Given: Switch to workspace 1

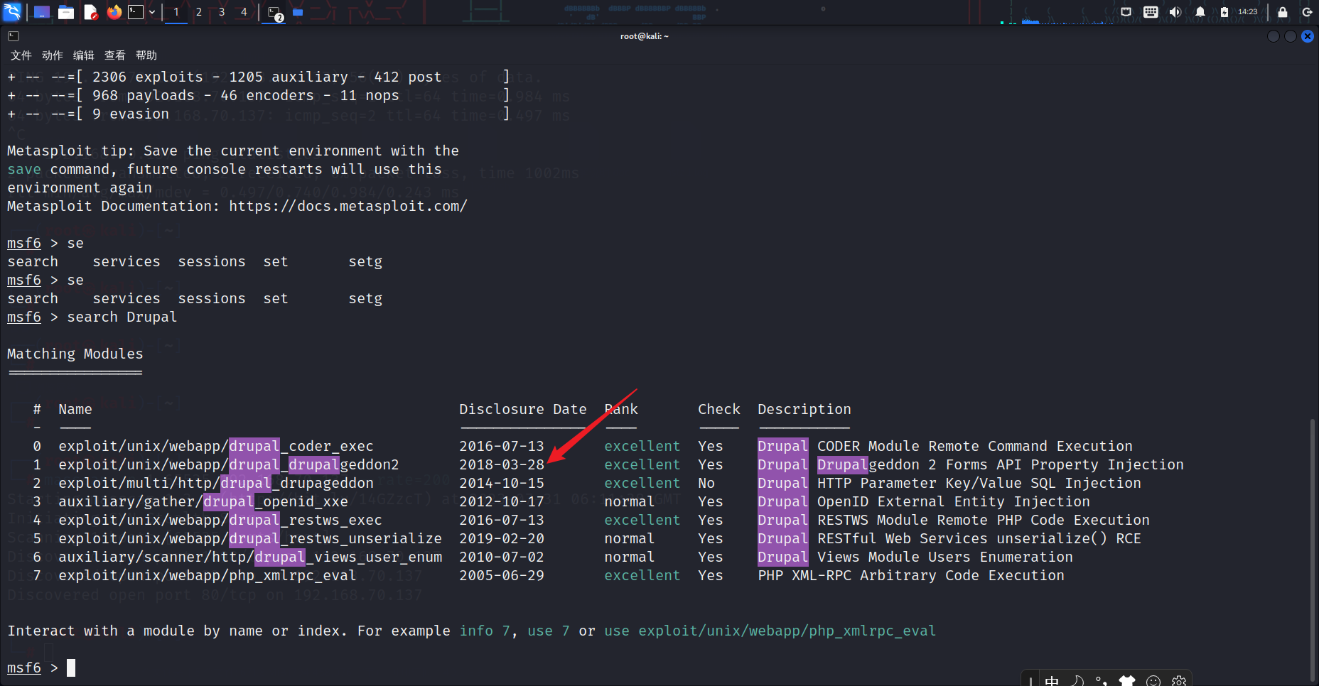Looking at the screenshot, I should coord(176,12).
